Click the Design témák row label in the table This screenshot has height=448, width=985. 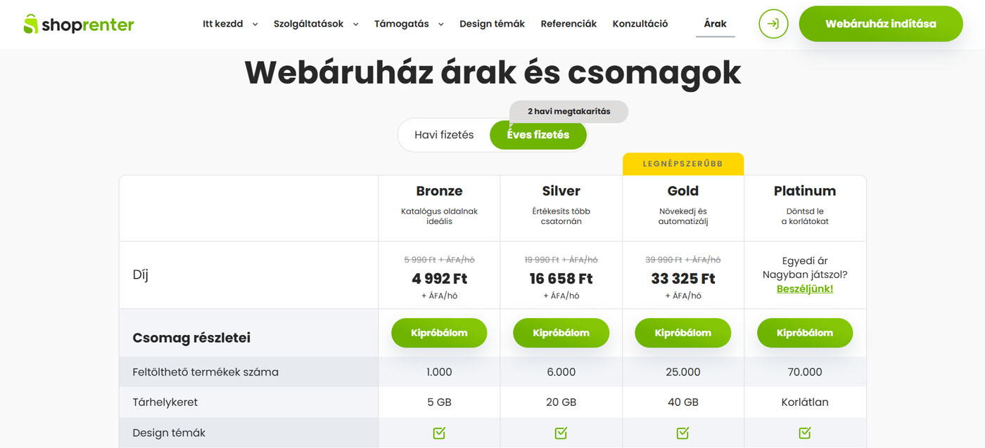169,433
